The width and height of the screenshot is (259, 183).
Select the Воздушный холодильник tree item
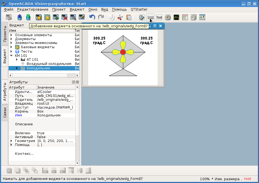coord(49,64)
